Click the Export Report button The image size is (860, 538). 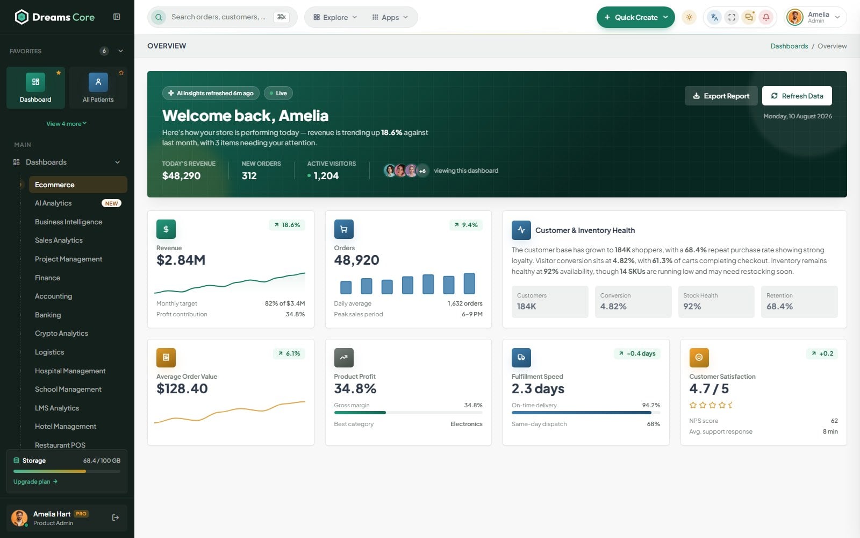point(721,96)
